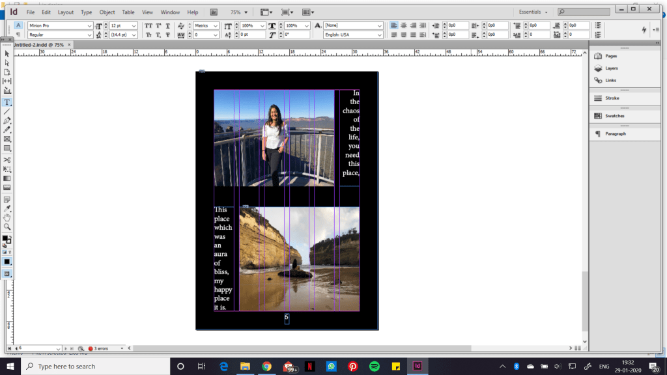The width and height of the screenshot is (667, 375).
Task: Select the Eyedropper tool
Action: click(x=7, y=208)
